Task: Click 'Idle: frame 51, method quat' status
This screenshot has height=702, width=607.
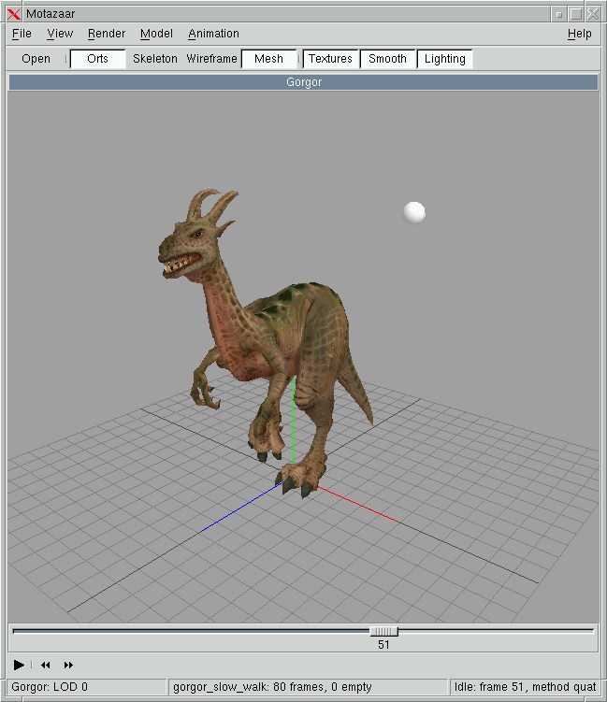Action: point(525,687)
